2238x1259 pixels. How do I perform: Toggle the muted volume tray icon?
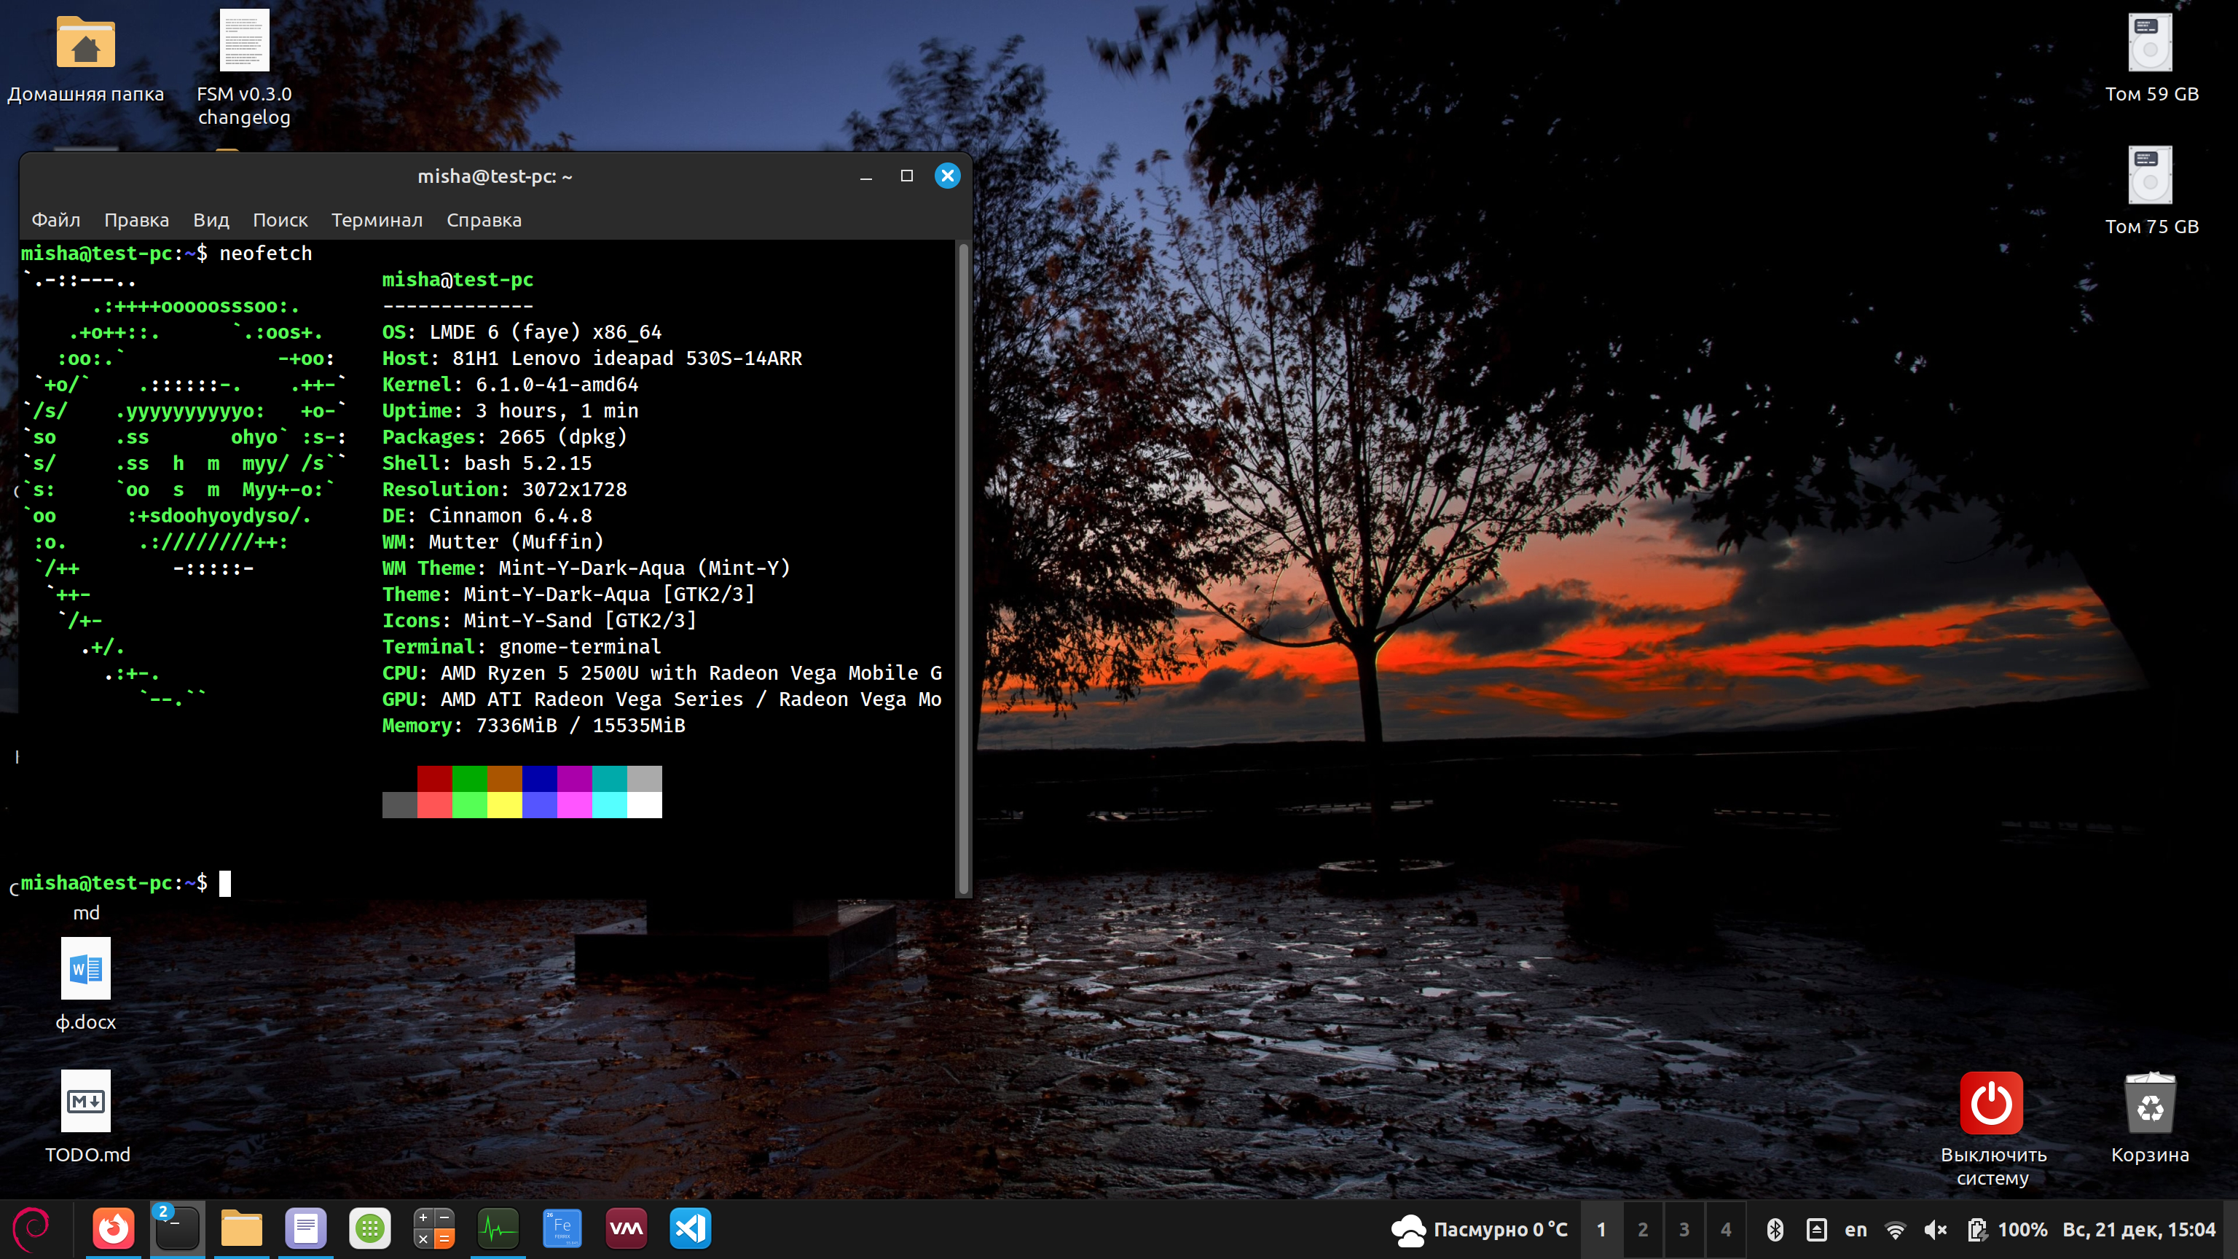point(1936,1229)
